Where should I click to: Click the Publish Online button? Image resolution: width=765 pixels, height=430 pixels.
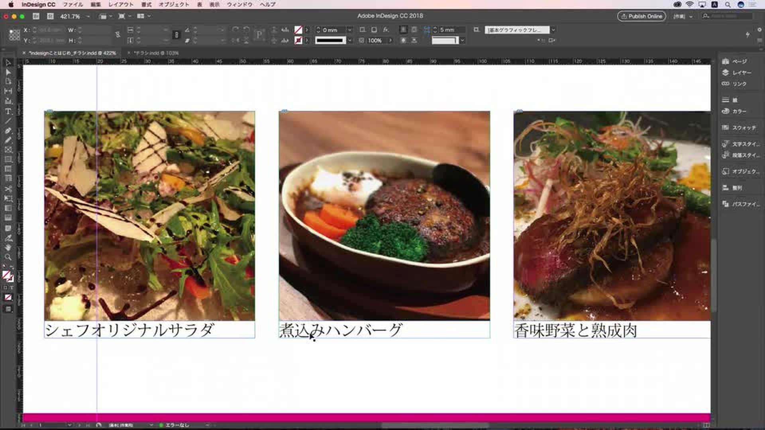click(x=641, y=16)
